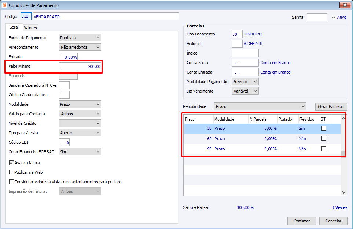Click the Conta Entrada field
This screenshot has height=229, width=353.
pyautogui.click(x=245, y=72)
